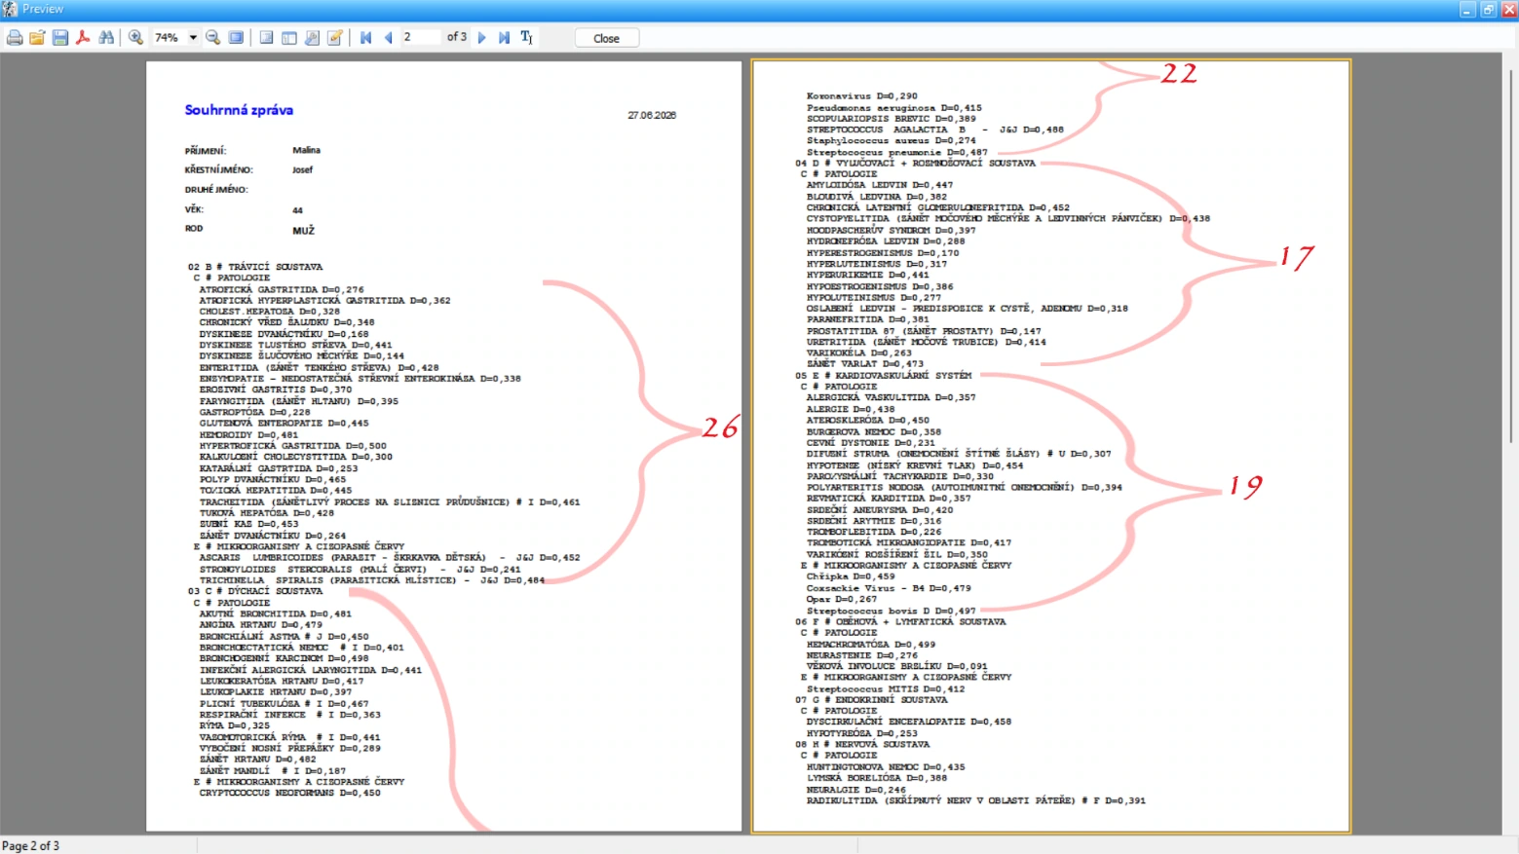Expand the 74% zoom level dropdown

coord(193,38)
